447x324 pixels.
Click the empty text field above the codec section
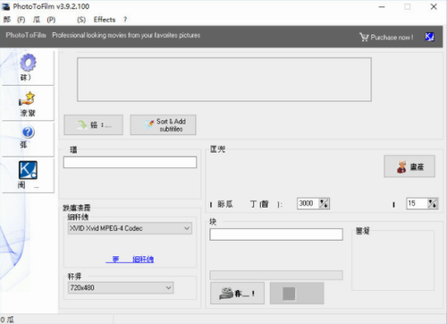tap(130, 162)
